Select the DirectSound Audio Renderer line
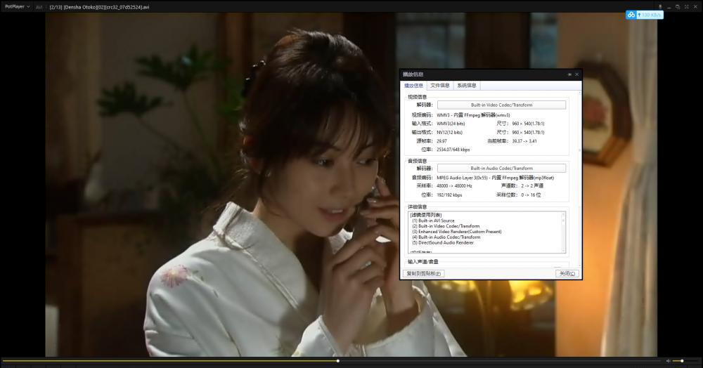The image size is (703, 368). (x=442, y=243)
